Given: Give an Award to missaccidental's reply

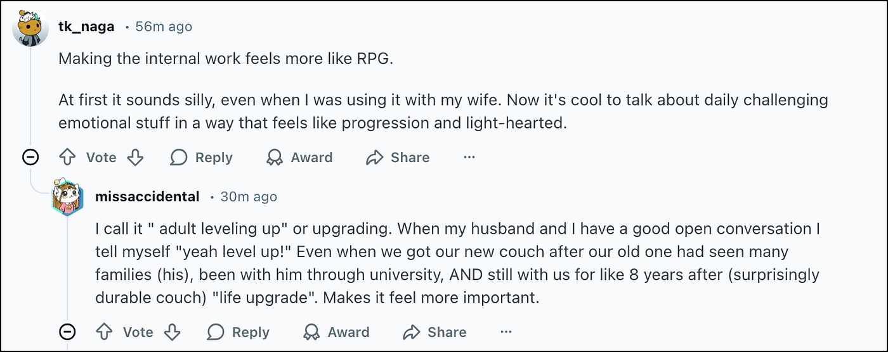Looking at the screenshot, I should tap(336, 332).
